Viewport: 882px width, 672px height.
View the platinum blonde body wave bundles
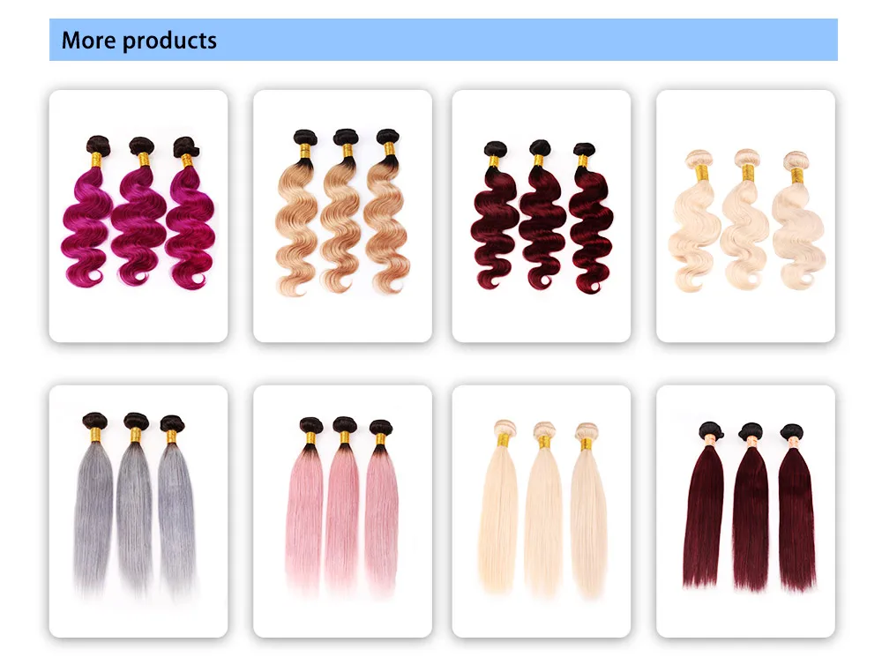pos(745,216)
